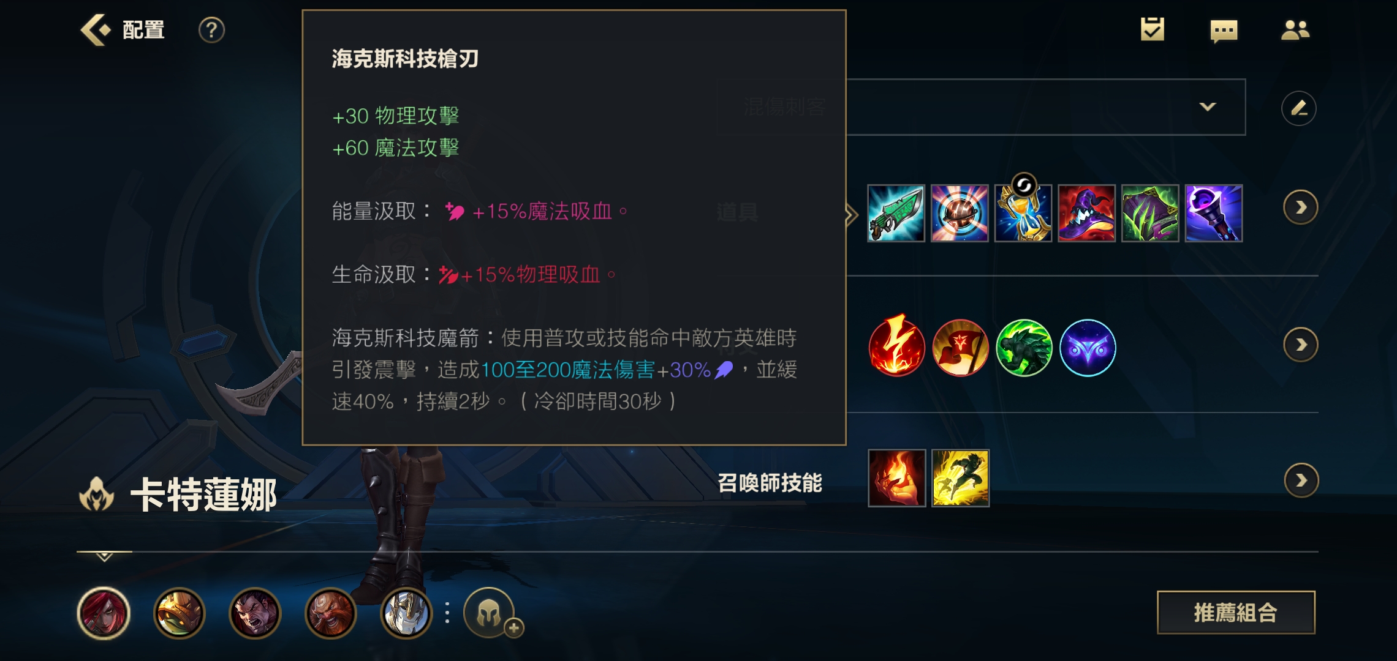
Task: Tap the Ignite summoner spell icon
Action: (x=896, y=478)
